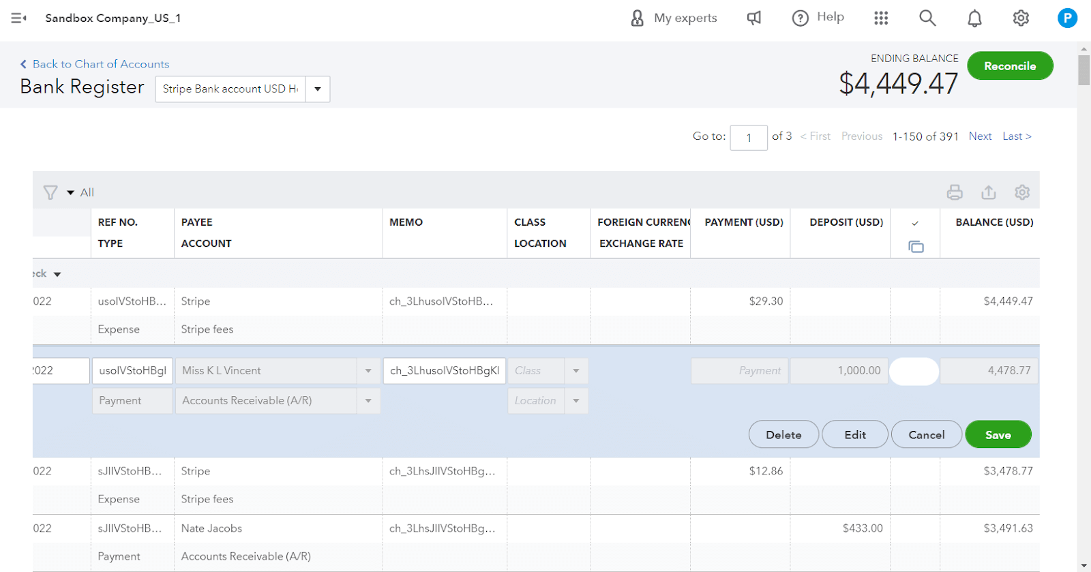The height and width of the screenshot is (572, 1091).
Task: Click the date field in edited row
Action: [x=61, y=371]
